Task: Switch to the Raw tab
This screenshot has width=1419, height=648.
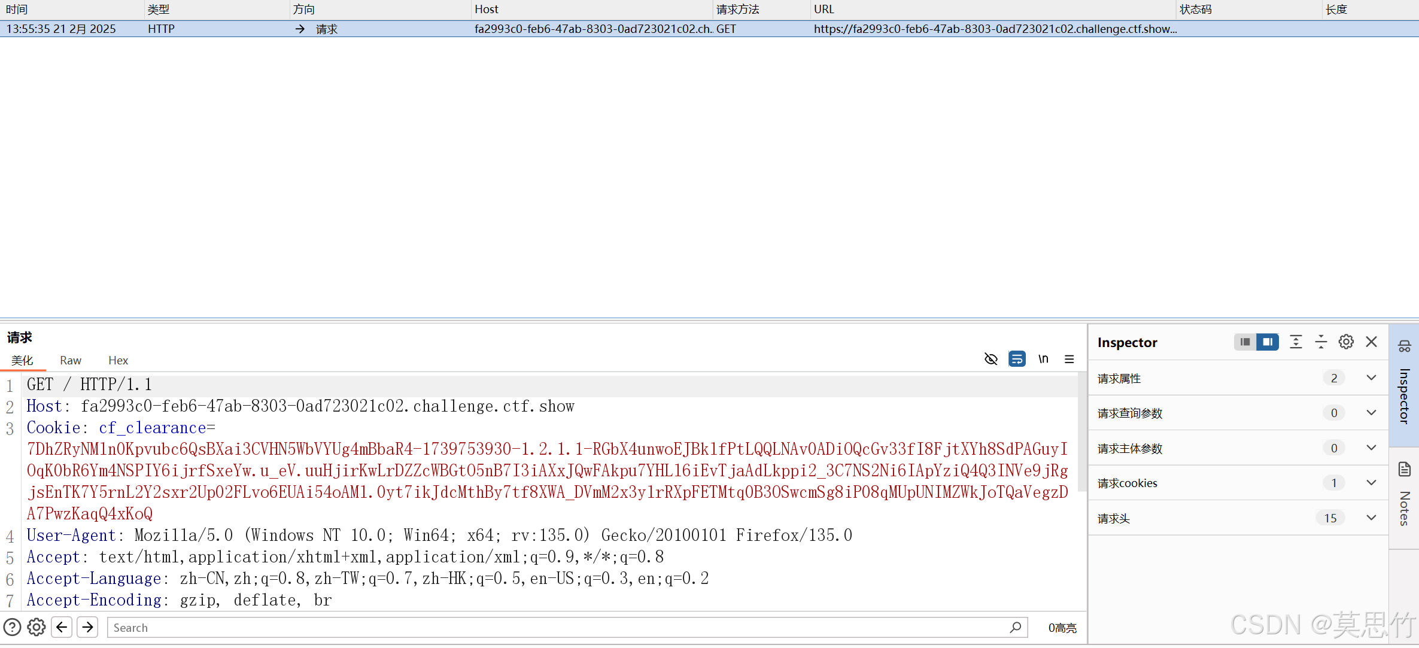Action: 71,360
